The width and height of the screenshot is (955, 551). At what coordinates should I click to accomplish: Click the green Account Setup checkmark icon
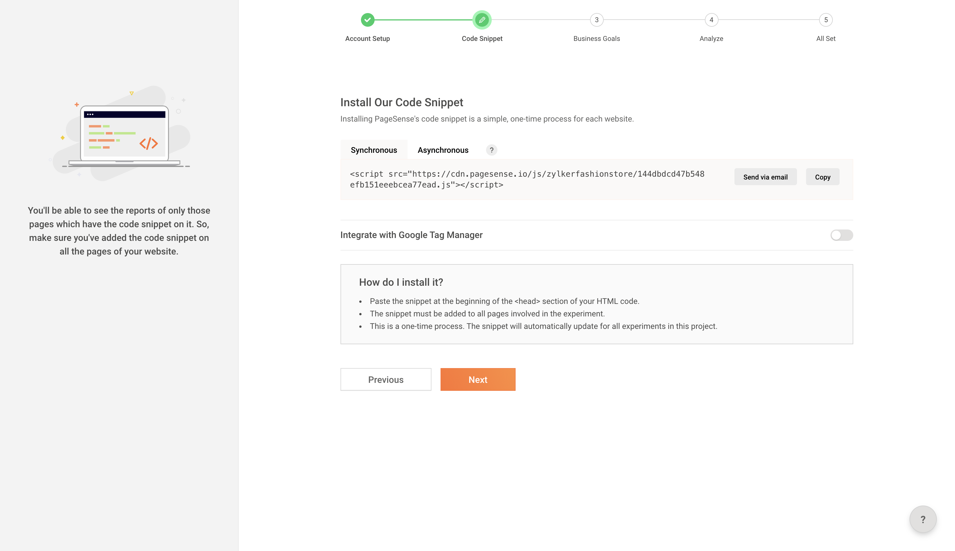pyautogui.click(x=367, y=20)
